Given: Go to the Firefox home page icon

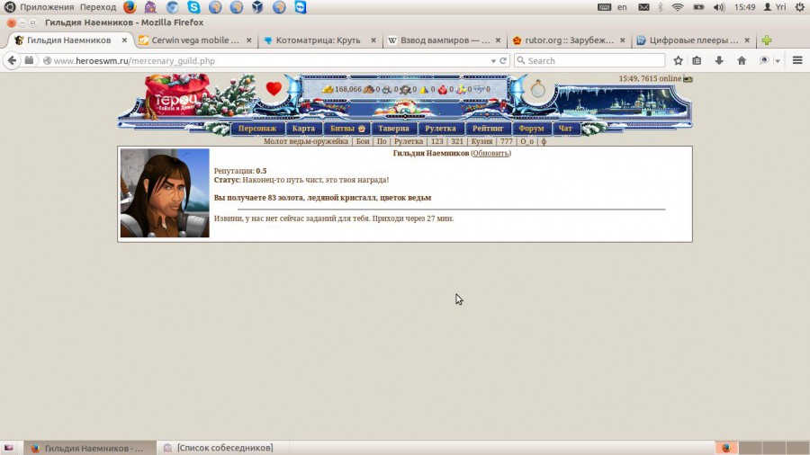Looking at the screenshot, I should (x=742, y=60).
